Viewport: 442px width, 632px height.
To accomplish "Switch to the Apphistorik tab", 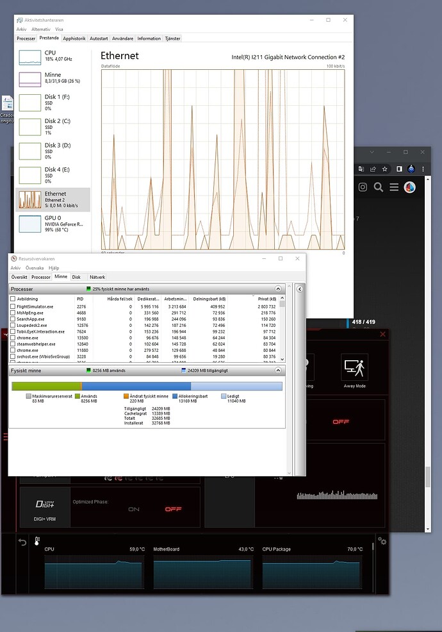I will tap(74, 38).
